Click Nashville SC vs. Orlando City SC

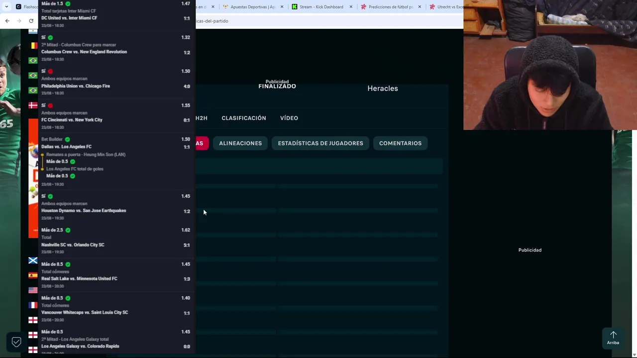73,245
